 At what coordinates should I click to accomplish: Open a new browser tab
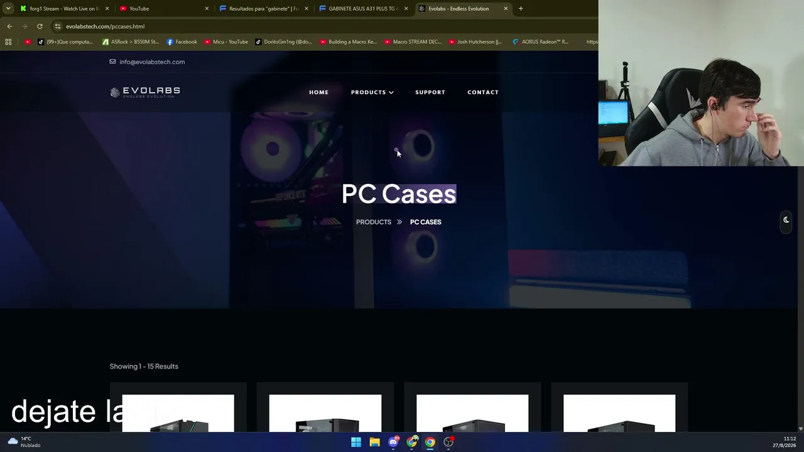(x=521, y=9)
